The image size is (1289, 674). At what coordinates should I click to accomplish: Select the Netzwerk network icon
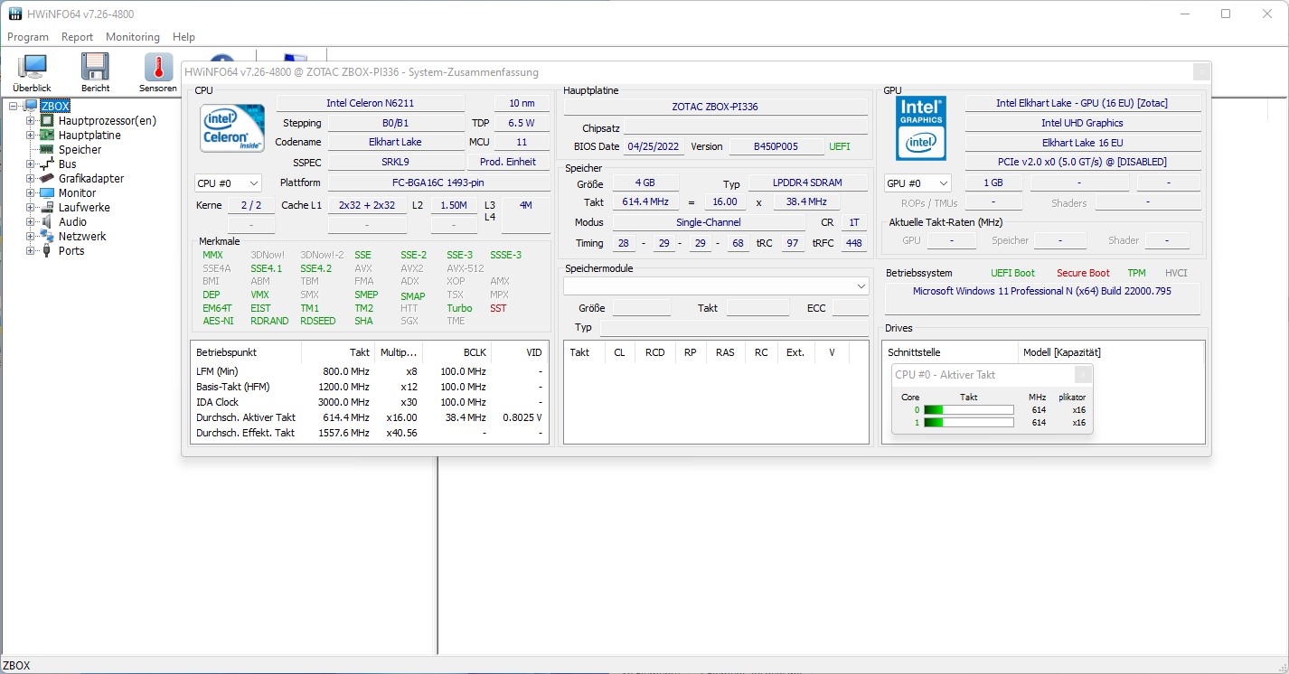coord(47,237)
